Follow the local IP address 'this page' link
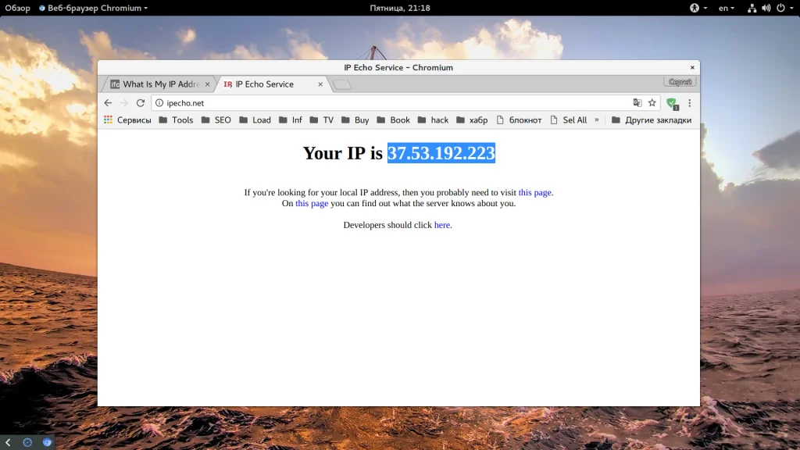 pyautogui.click(x=534, y=192)
